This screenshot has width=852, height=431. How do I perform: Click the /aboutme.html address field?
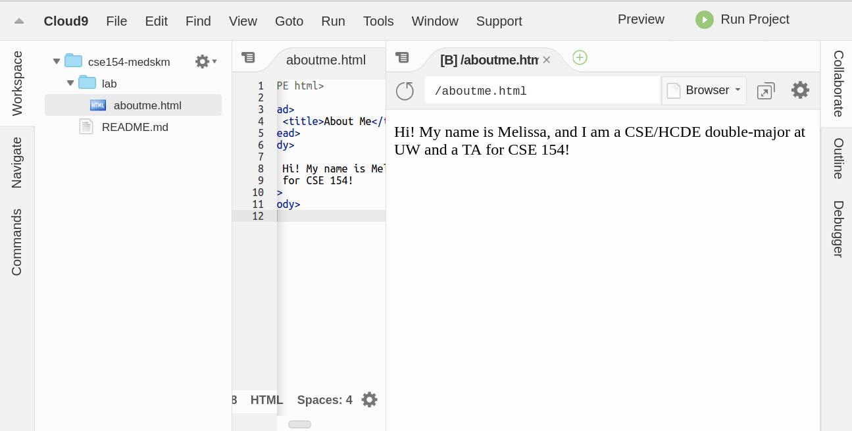click(x=542, y=91)
